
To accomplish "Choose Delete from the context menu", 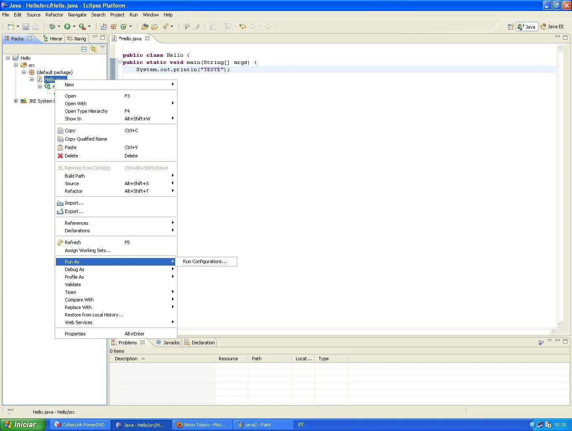I will coord(71,156).
